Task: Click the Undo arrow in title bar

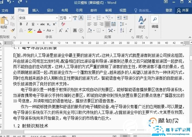Action: pyautogui.click(x=9, y=1)
